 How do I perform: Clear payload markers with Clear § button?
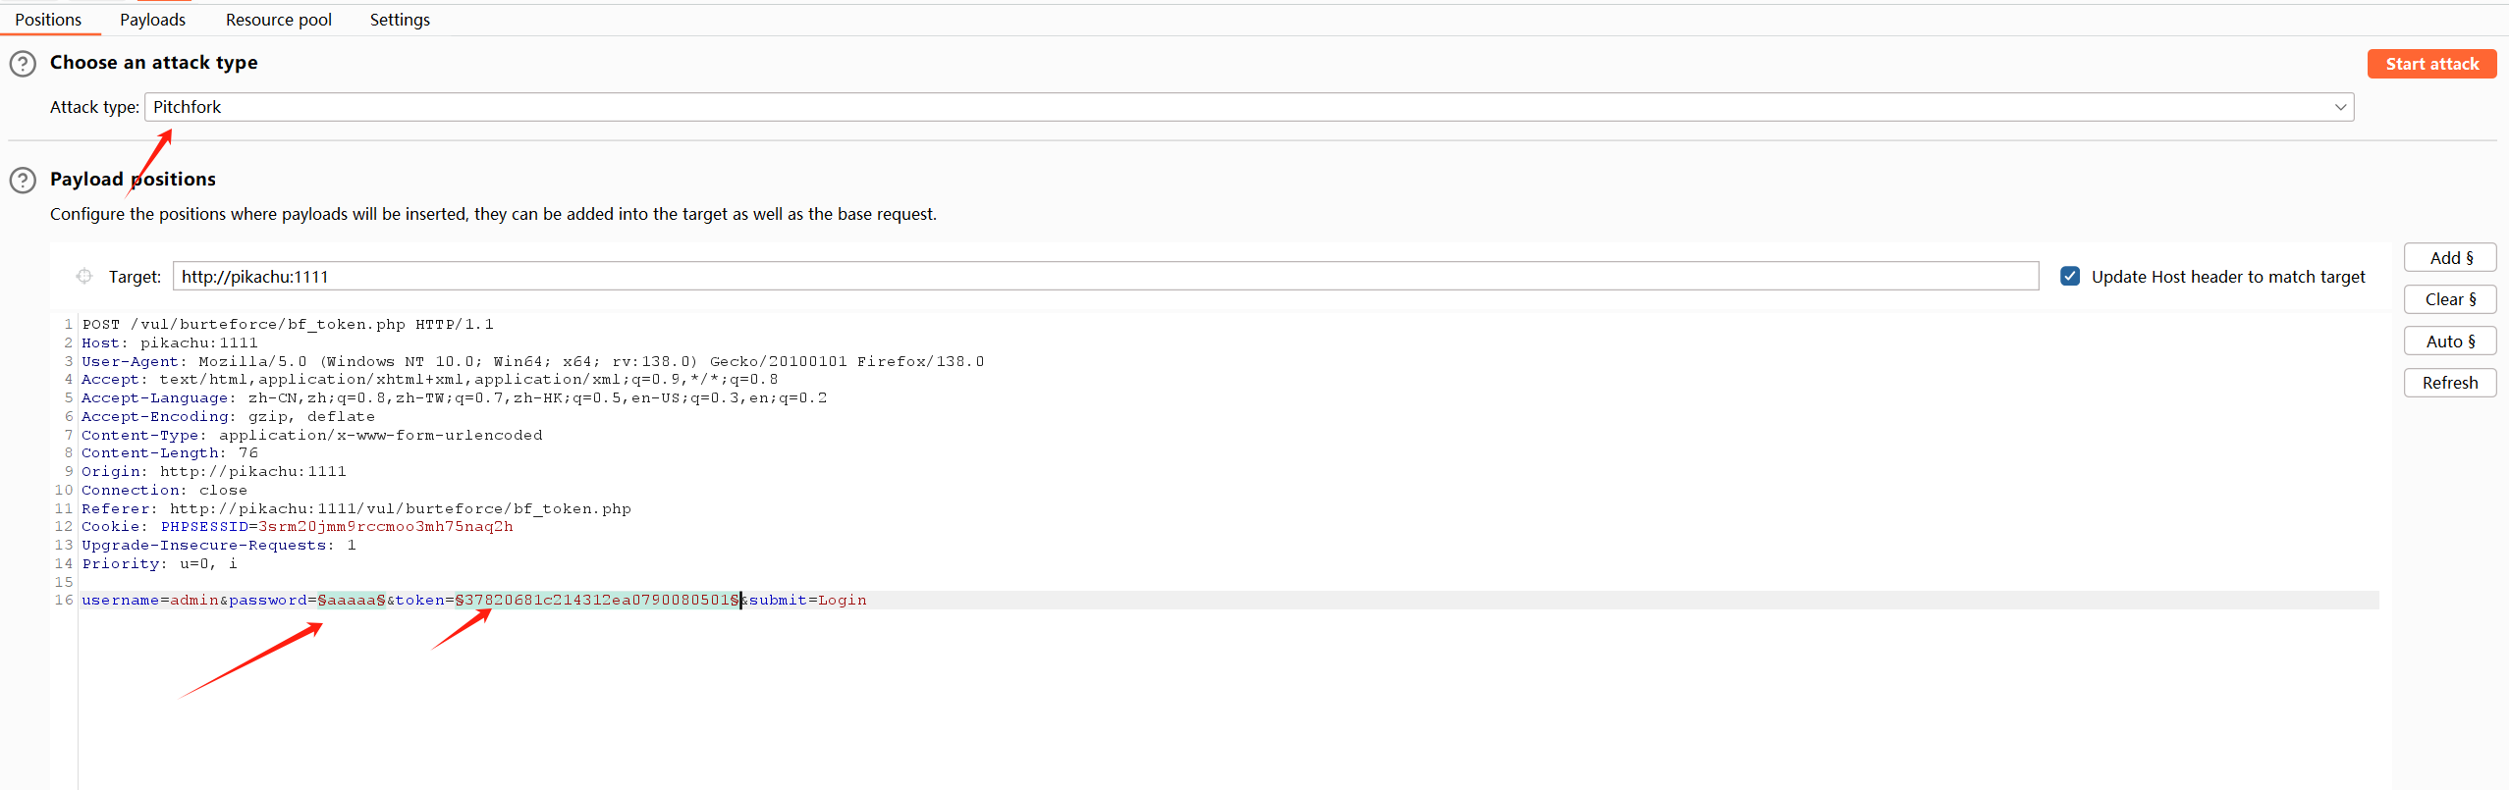(x=2450, y=299)
